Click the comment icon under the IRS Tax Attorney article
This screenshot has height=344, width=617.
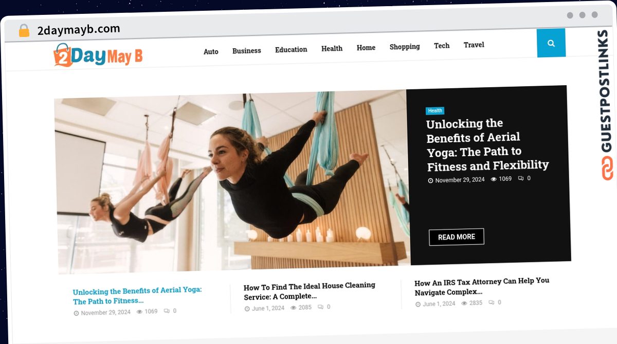pyautogui.click(x=492, y=303)
